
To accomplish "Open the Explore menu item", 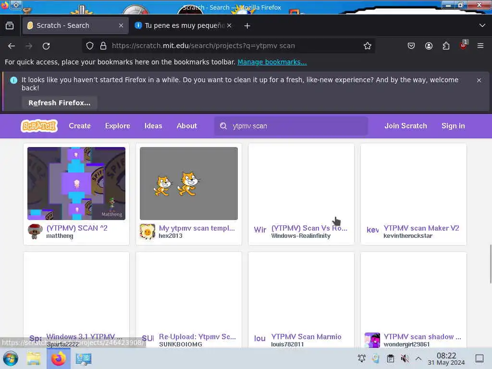I will pyautogui.click(x=117, y=126).
